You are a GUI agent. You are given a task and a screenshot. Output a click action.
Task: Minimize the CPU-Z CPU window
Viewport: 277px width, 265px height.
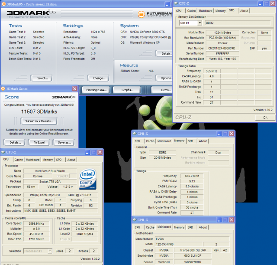click(x=87, y=152)
